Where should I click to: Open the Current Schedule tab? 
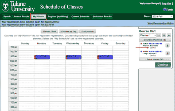click(80, 17)
